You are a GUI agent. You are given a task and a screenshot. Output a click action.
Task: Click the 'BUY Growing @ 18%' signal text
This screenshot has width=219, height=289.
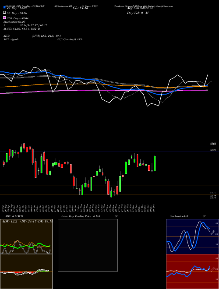[70, 39]
